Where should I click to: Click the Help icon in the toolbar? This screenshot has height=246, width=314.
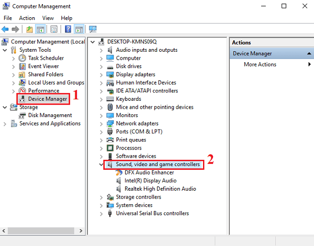[x=68, y=29]
